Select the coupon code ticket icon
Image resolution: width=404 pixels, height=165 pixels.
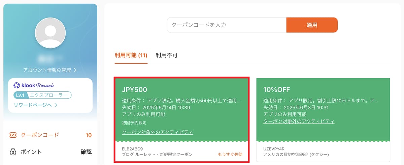13,135
